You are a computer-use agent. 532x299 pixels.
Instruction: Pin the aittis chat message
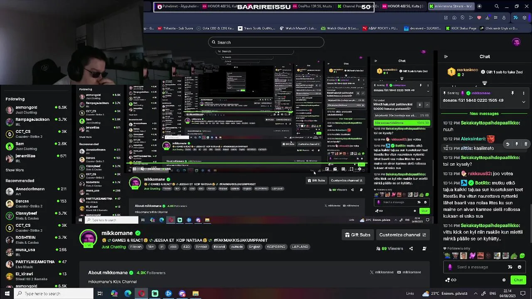click(x=517, y=144)
